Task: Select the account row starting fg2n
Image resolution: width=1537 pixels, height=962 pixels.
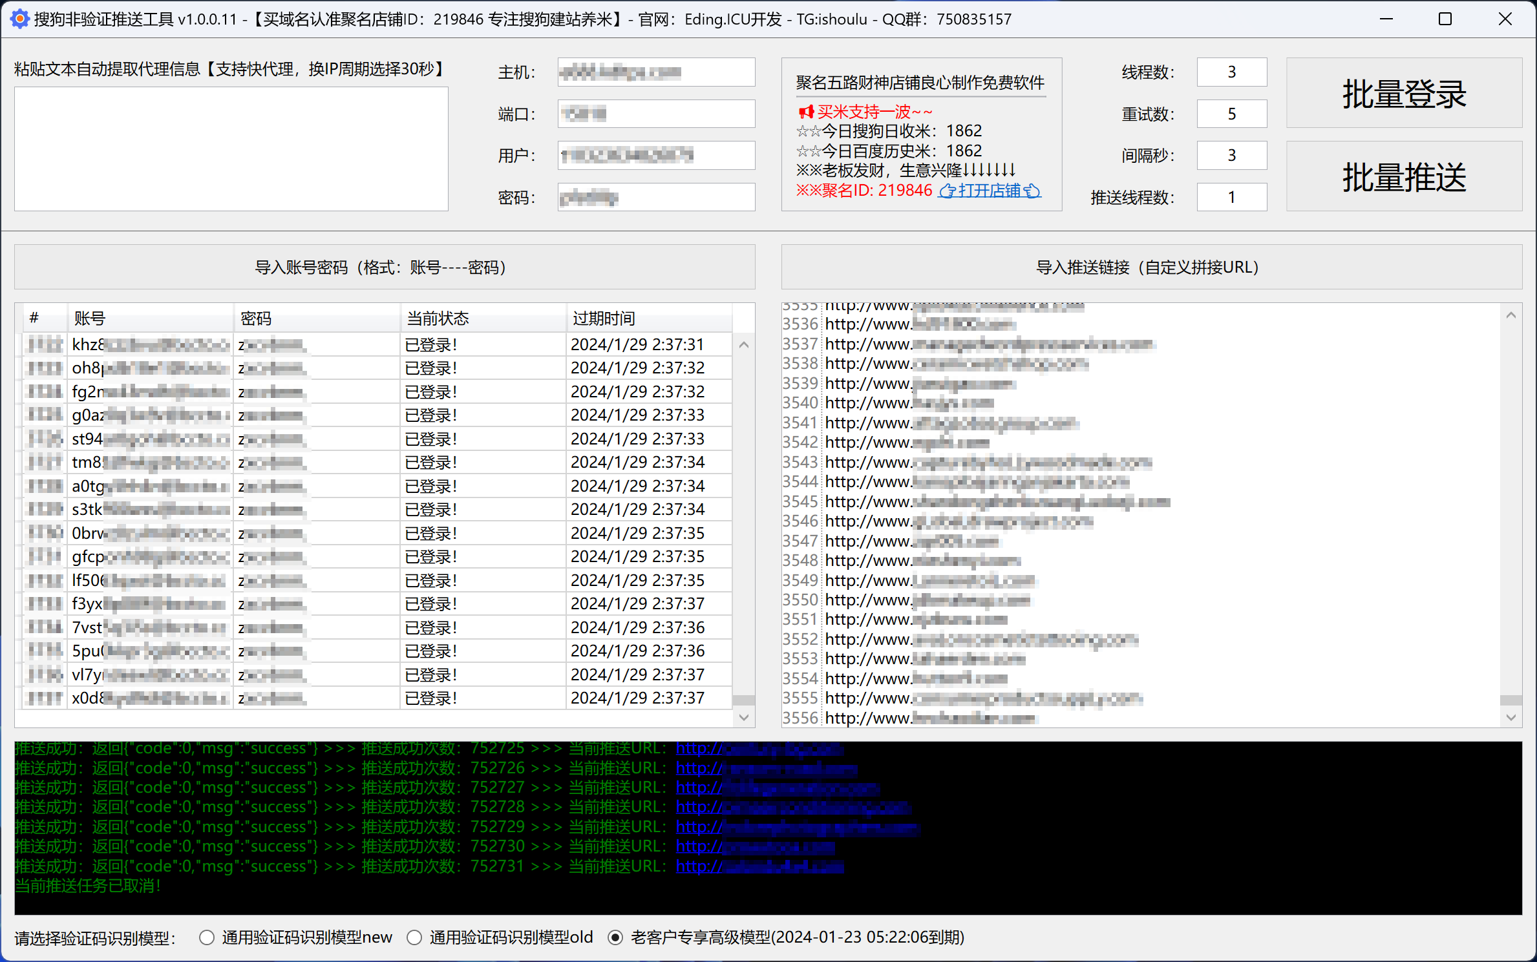Action: tap(377, 392)
